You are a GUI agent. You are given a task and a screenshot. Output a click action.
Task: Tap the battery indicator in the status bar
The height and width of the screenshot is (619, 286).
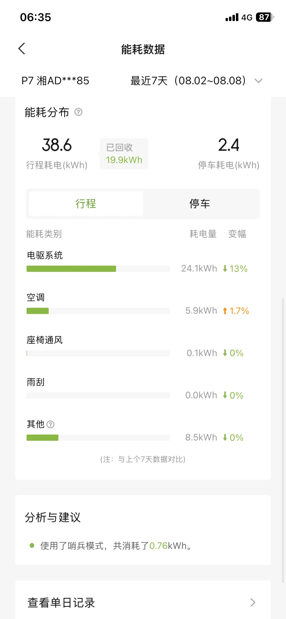(265, 17)
